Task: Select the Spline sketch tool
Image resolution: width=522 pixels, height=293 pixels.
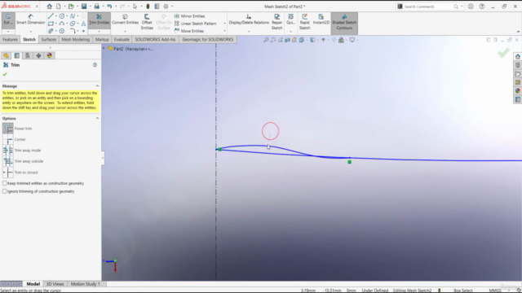Action: pyautogui.click(x=73, y=16)
